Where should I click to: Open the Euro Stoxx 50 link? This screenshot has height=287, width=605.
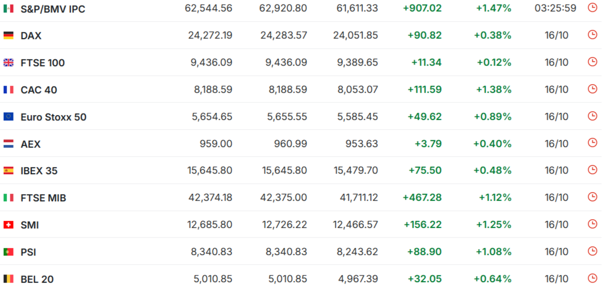pos(54,117)
